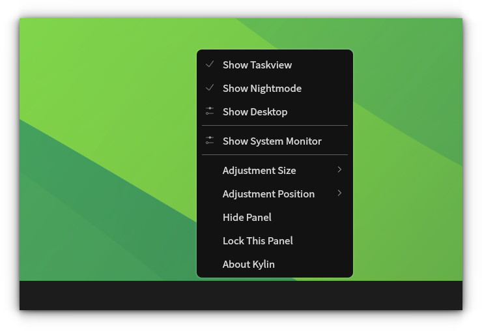Open the Adjustment Position submenu
Screen dimensions: 482x331
click(268, 194)
